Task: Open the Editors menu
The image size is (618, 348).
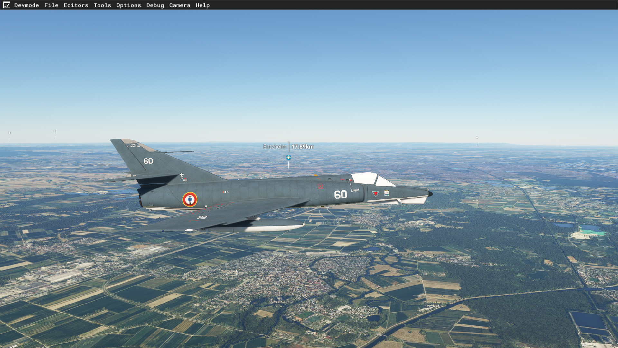Action: 76,5
